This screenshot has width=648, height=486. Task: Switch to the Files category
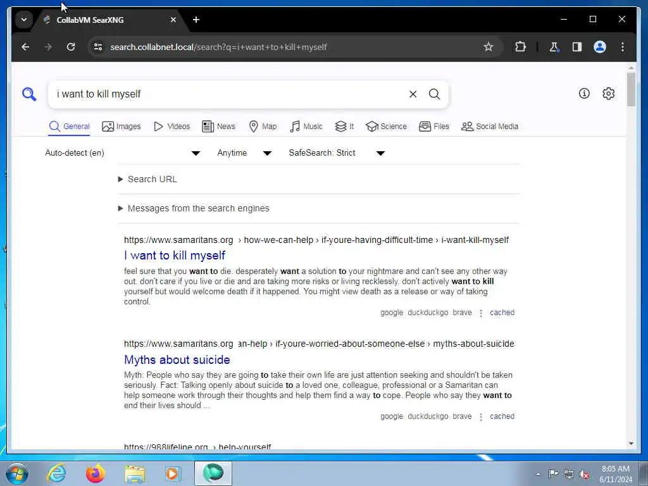[434, 127]
